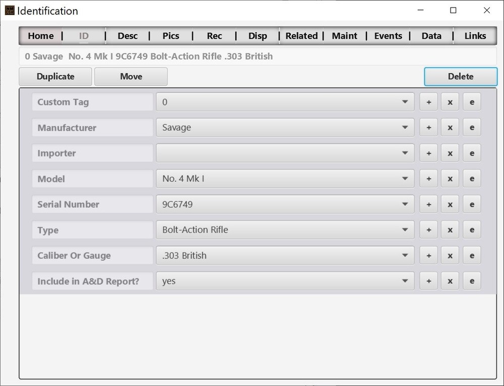Remove the Custom Tag value with x icon

click(450, 101)
